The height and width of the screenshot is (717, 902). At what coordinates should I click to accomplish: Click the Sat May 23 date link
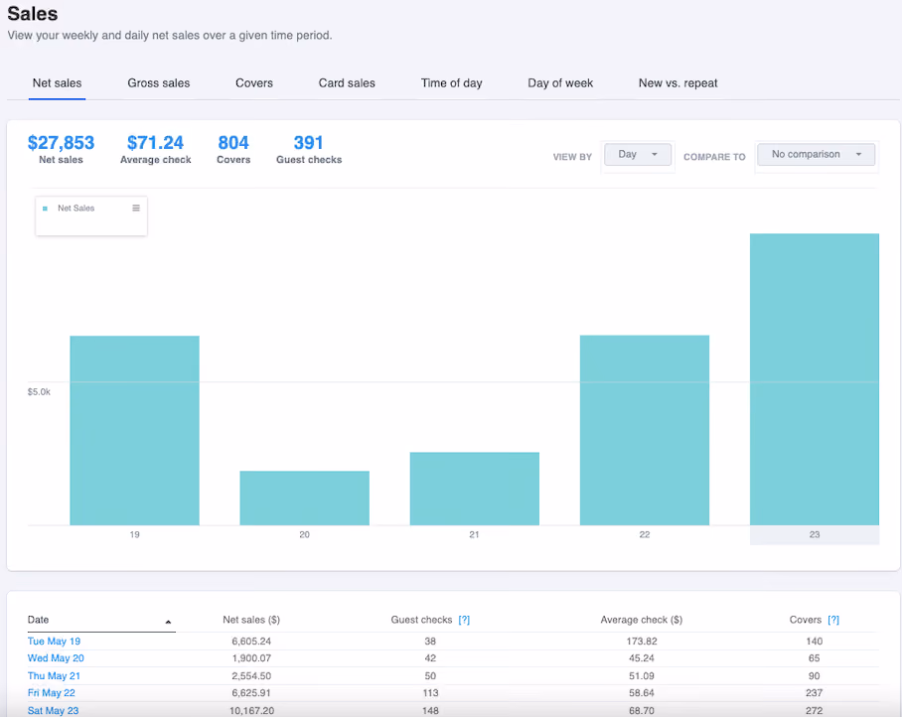pos(53,711)
